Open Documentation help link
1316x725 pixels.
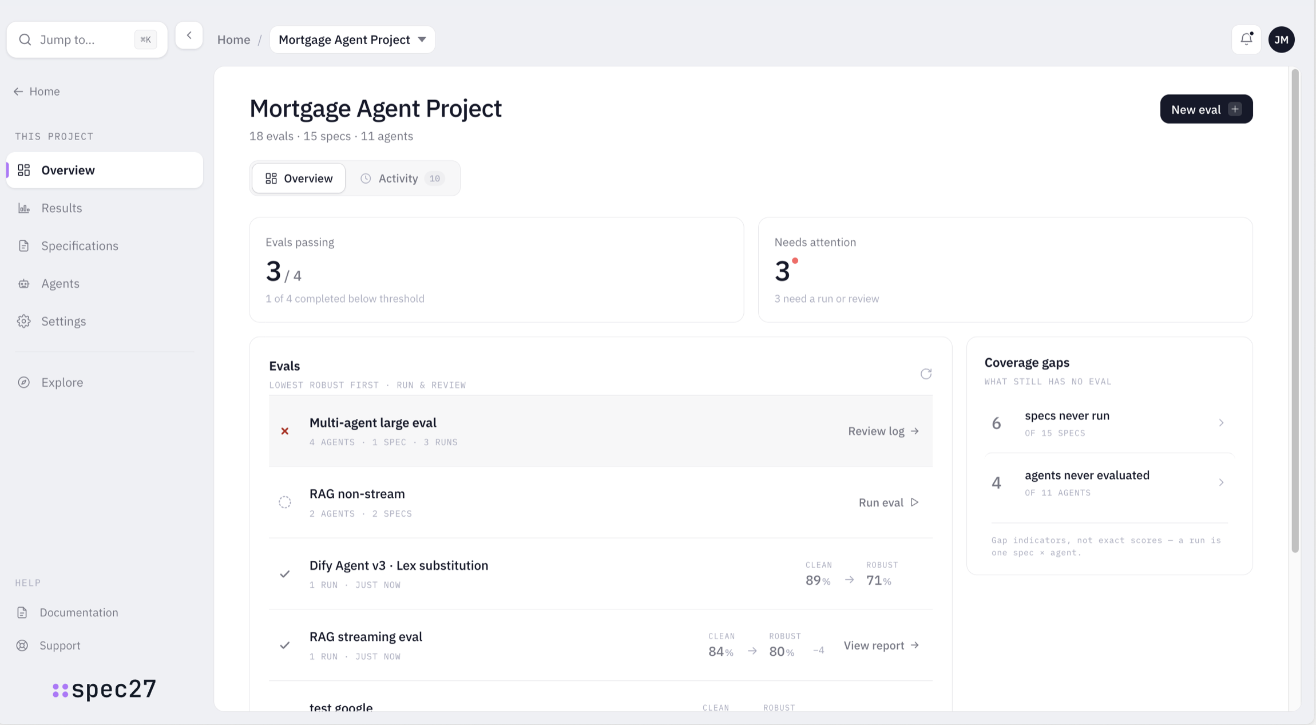(x=79, y=613)
